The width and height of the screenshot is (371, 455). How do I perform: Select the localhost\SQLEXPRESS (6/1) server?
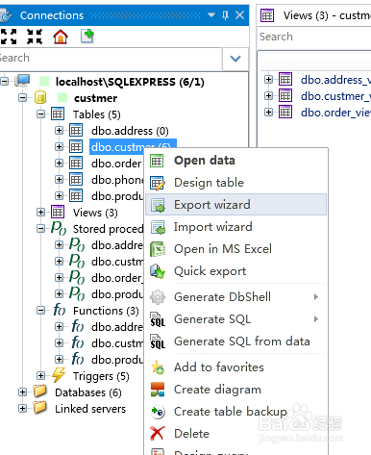pyautogui.click(x=130, y=82)
